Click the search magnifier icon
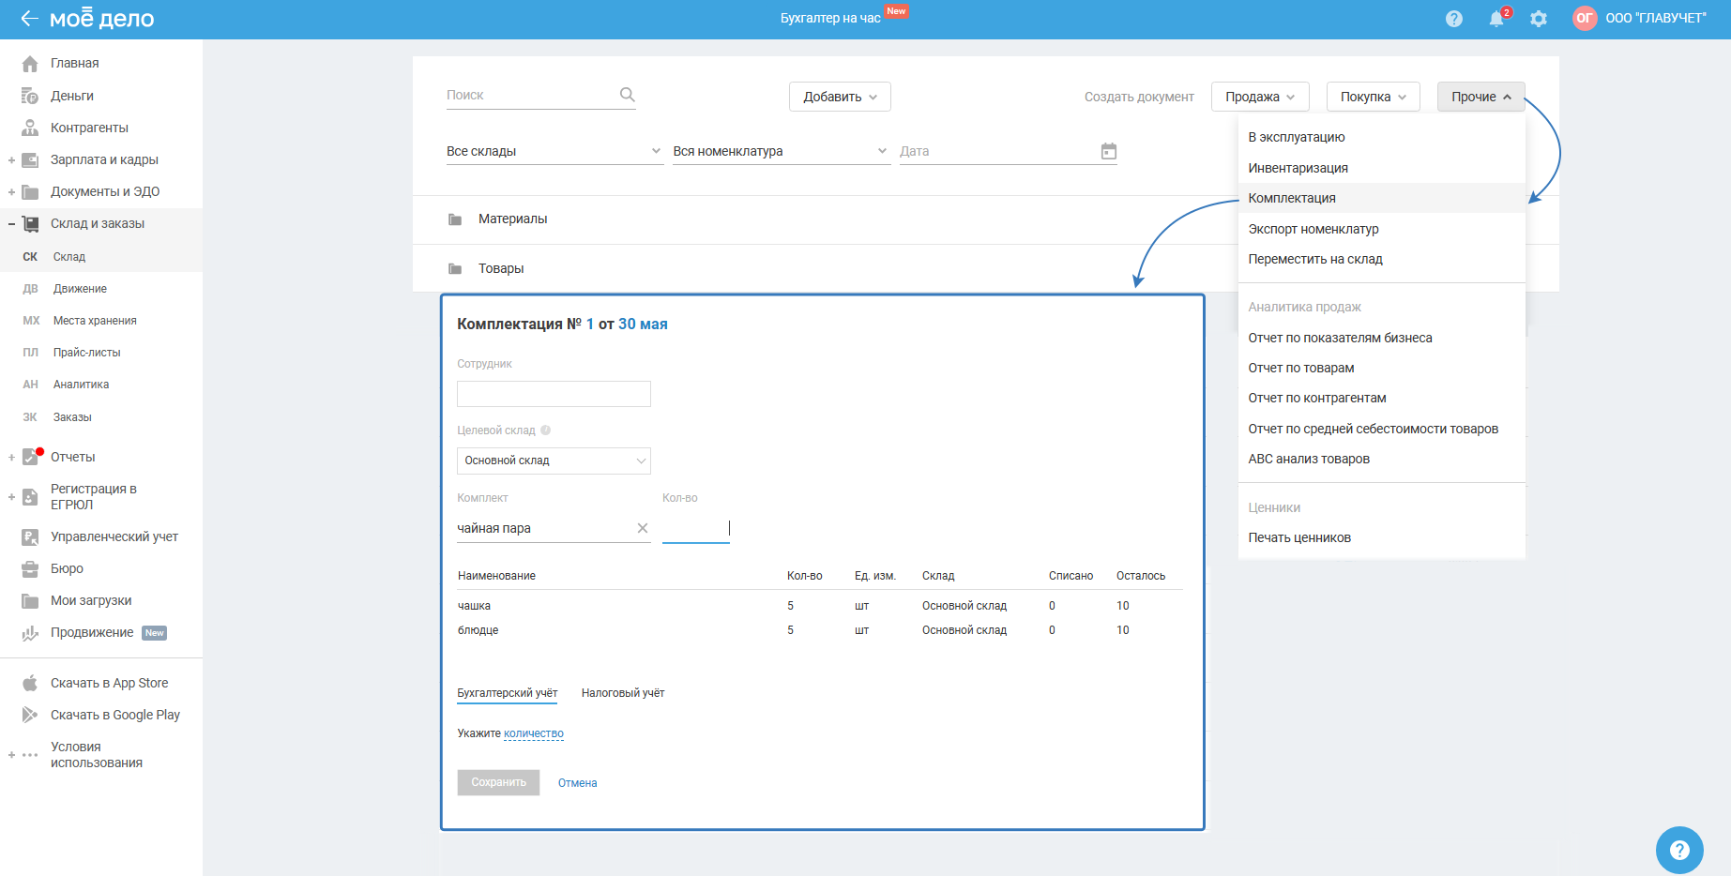 628,95
